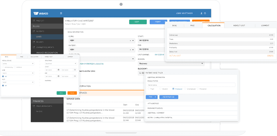The height and width of the screenshot is (136, 277).
Task: Clear the Patient ABH selection with the x
Action: pyautogui.click(x=130, y=50)
